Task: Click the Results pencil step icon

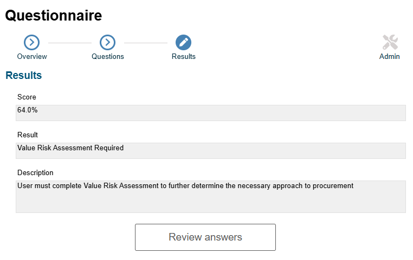Action: pyautogui.click(x=183, y=42)
